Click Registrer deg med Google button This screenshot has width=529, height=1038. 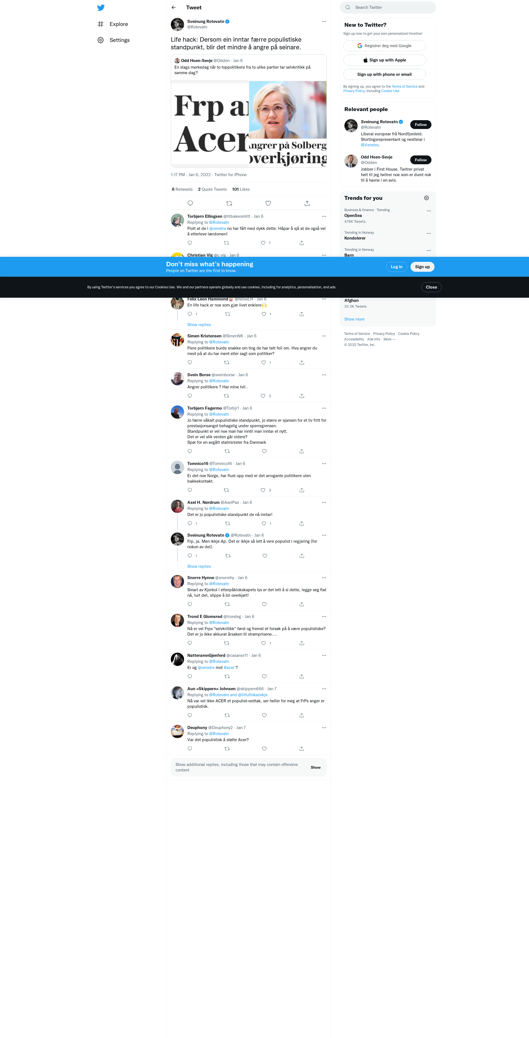click(x=384, y=46)
